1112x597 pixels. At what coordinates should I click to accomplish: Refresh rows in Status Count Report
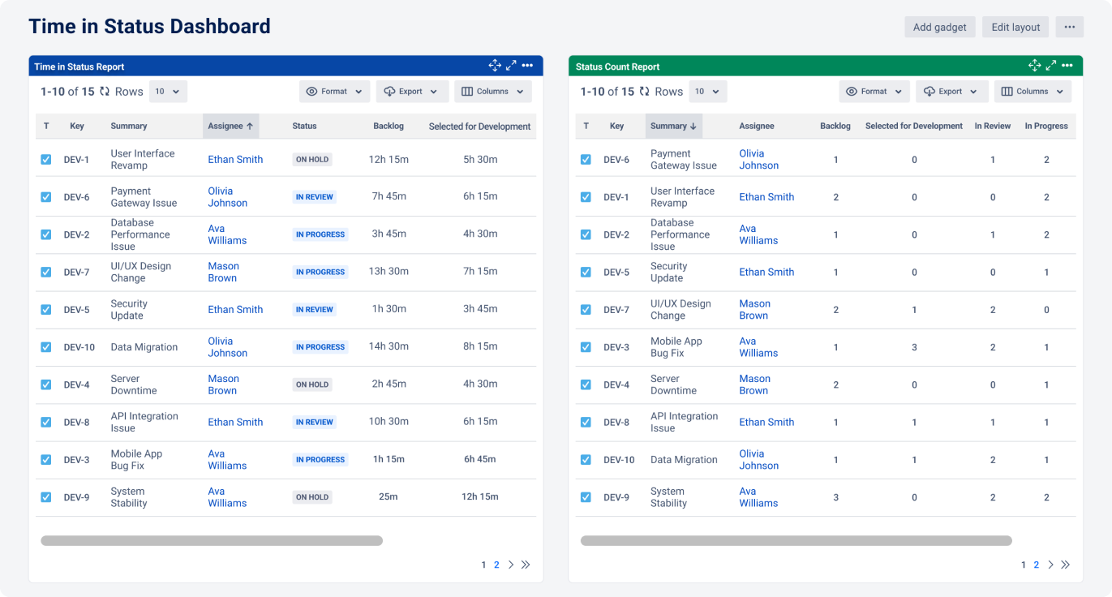pos(645,91)
